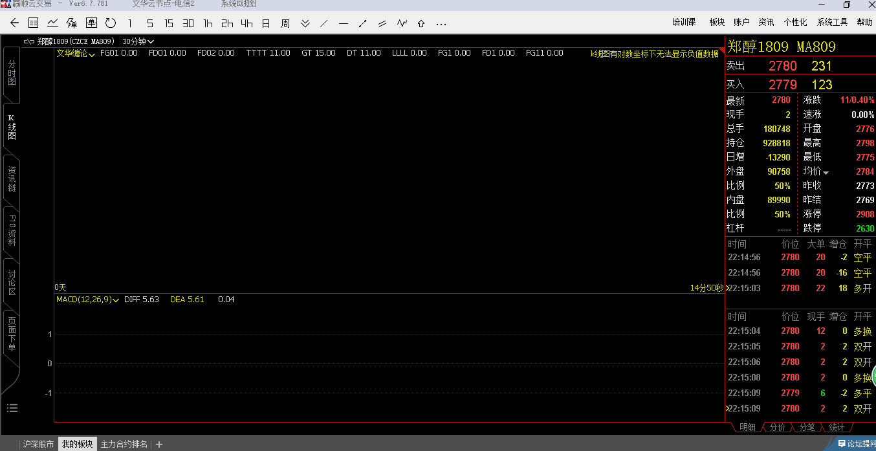The height and width of the screenshot is (451, 876).
Task: Click the up arrow marker tool
Action: pyautogui.click(x=421, y=23)
